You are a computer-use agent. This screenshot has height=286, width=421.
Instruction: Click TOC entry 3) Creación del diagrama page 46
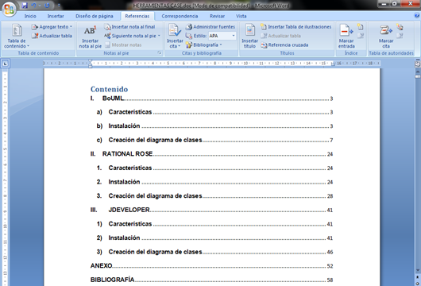click(x=214, y=252)
